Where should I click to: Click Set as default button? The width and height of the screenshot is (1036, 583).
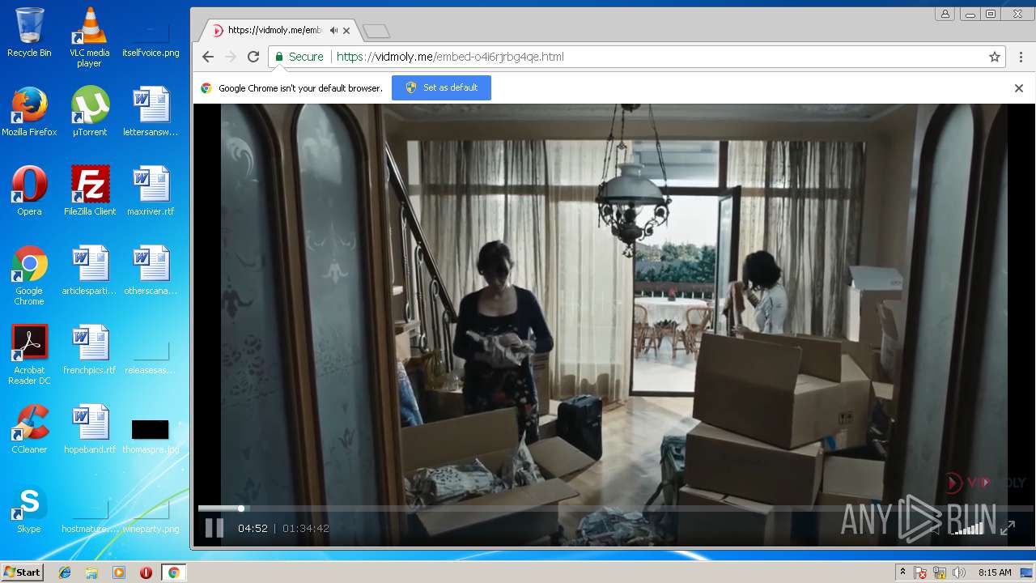pyautogui.click(x=441, y=87)
